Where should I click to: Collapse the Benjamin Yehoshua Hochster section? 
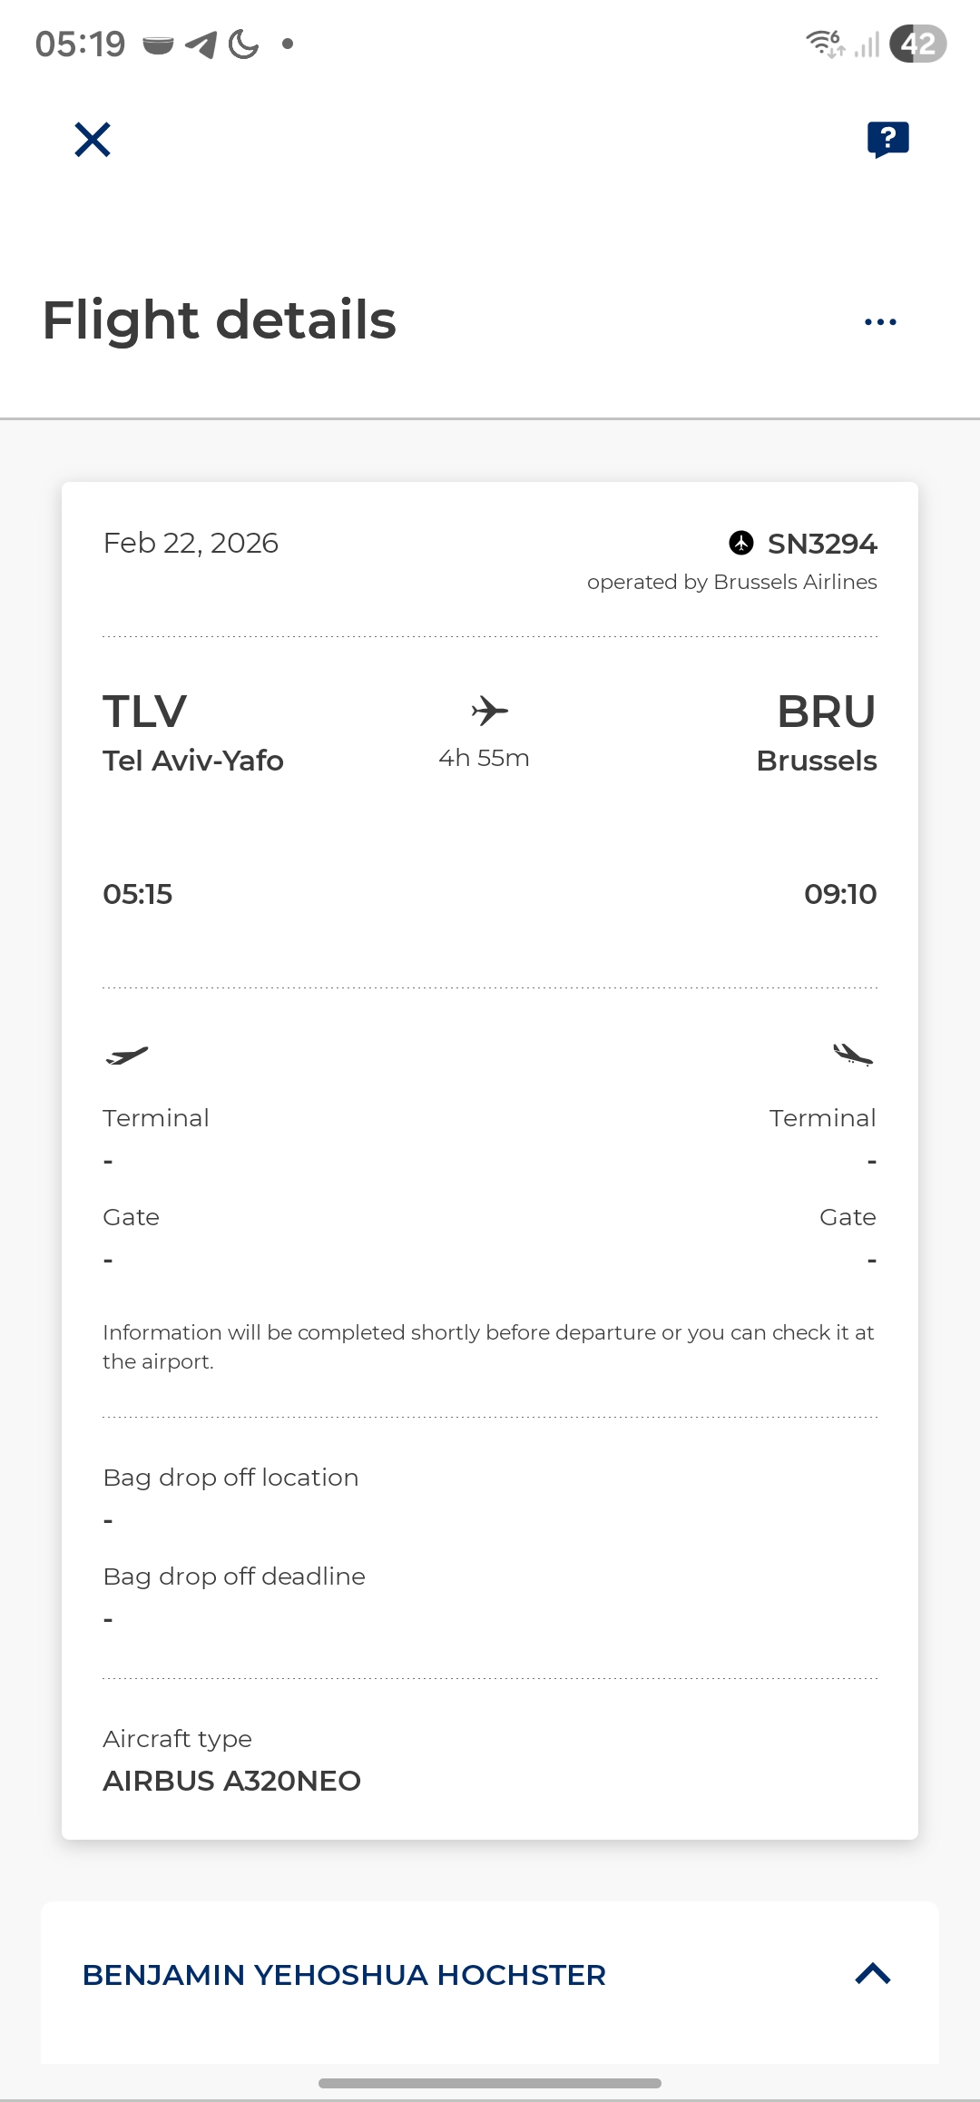pyautogui.click(x=873, y=1974)
